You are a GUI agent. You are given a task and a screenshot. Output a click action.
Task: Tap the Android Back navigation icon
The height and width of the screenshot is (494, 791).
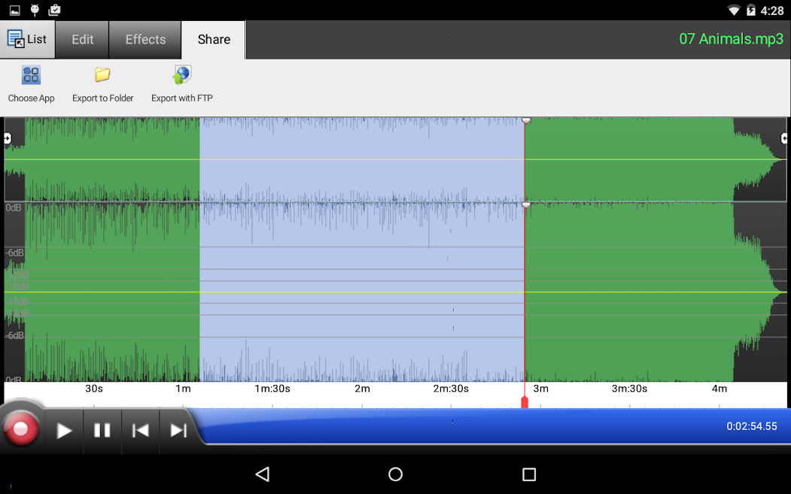pyautogui.click(x=263, y=474)
